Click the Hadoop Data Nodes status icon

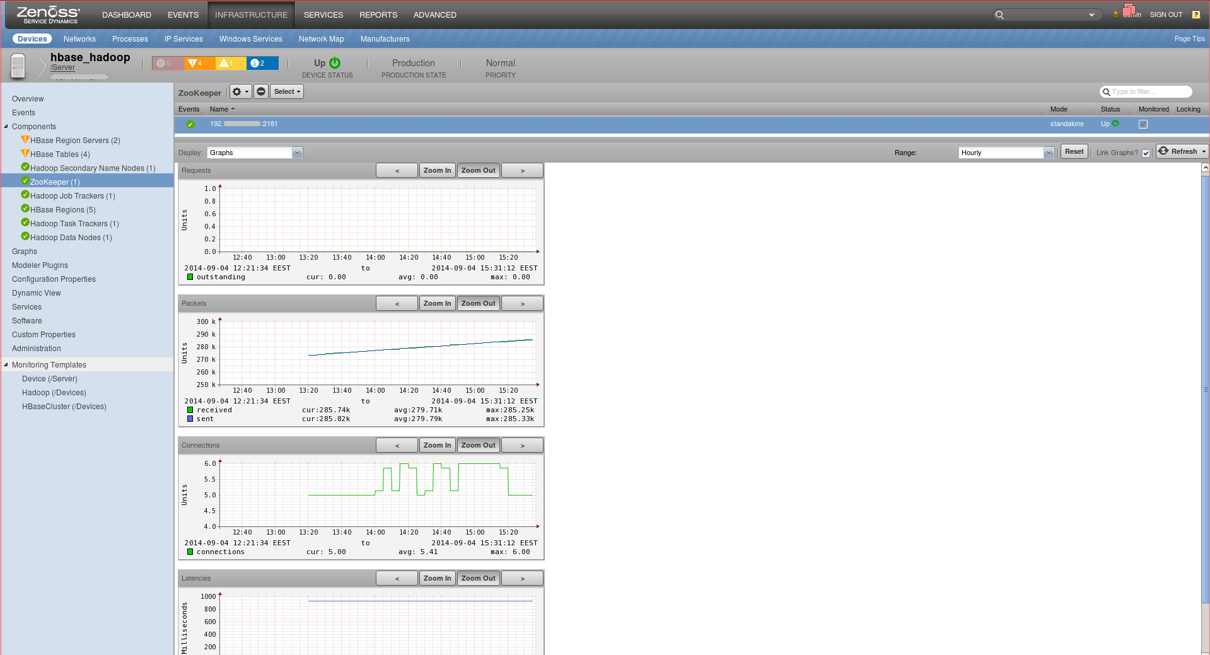tap(25, 236)
